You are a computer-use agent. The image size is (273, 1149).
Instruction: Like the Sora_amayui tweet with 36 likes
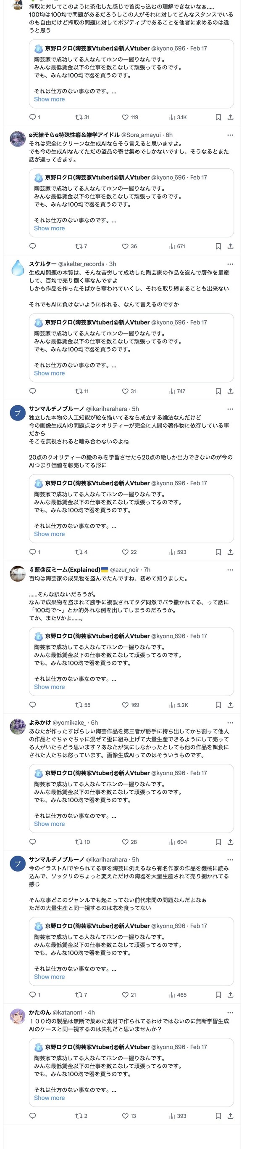(126, 246)
